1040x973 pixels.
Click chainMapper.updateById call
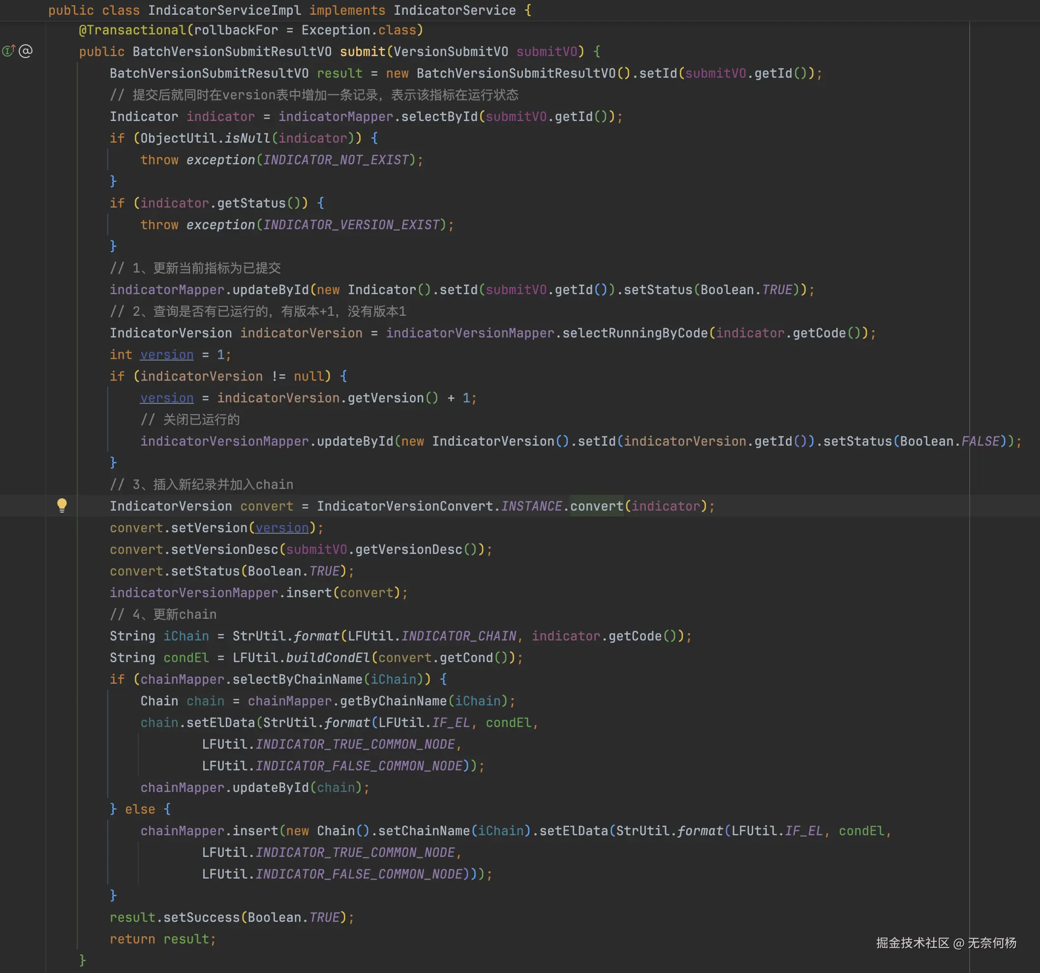[271, 787]
